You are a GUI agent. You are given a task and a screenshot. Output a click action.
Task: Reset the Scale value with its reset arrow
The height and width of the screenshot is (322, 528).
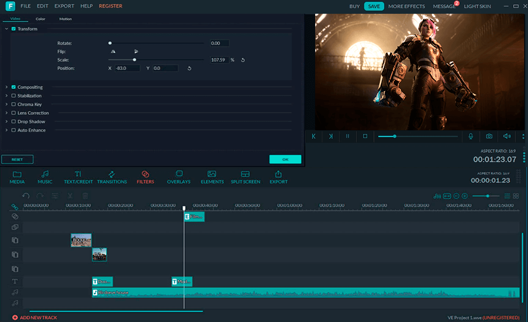pyautogui.click(x=243, y=60)
